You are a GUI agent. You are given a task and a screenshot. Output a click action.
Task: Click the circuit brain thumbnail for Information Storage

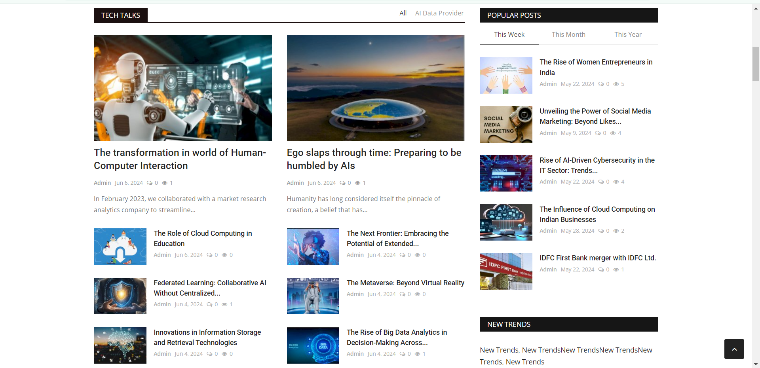tap(120, 345)
